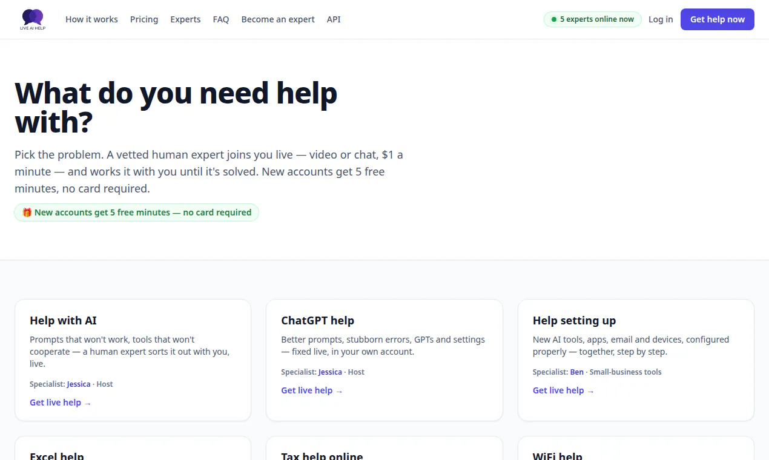
Task: Click the paragraph starting 'Pick the problem'
Action: [209, 172]
